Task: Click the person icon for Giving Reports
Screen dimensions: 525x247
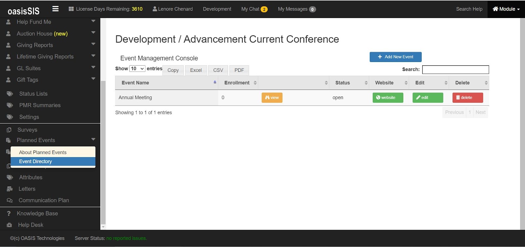Action: [x=9, y=45]
